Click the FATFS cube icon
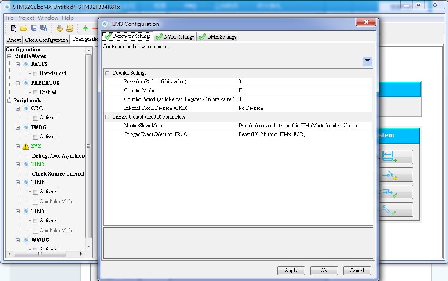Viewport: 448px width, 281px height. pyautogui.click(x=26, y=64)
